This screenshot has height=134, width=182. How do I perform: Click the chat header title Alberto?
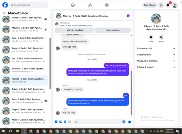tap(85, 16)
